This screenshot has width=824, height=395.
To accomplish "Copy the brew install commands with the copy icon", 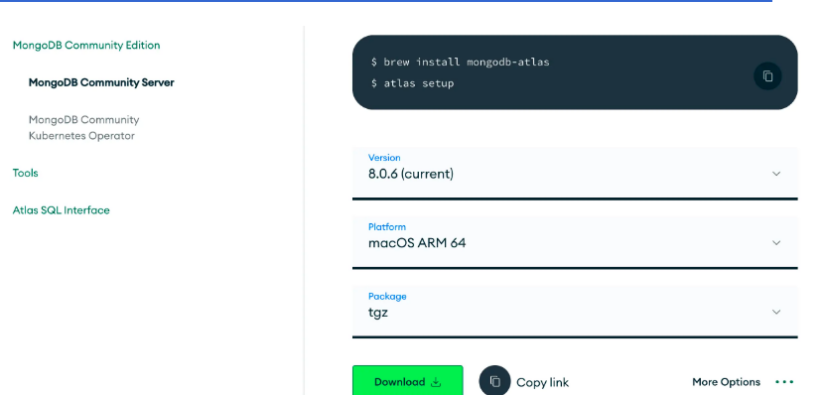I will tap(767, 76).
